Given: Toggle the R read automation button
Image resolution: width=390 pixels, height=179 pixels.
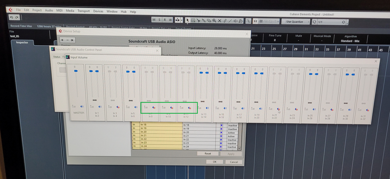Looking at the screenshot, I should 165,20.
